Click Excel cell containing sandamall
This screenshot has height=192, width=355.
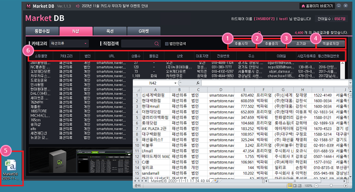(155, 173)
